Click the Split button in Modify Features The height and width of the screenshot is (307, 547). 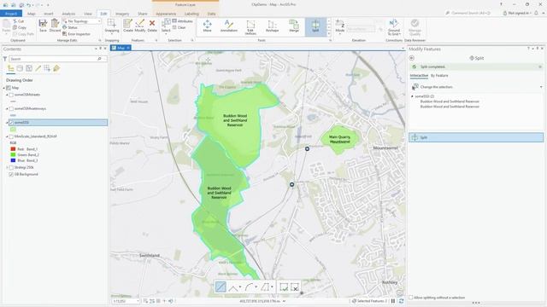pyautogui.click(x=476, y=137)
